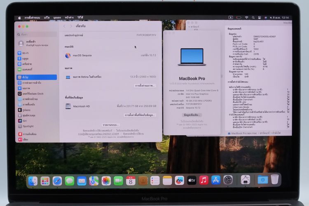This screenshot has height=206, width=309.
Task: Open Finder from the Dock
Action: point(33,181)
